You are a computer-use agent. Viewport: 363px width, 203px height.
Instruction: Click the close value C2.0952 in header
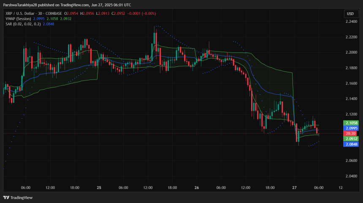coord(118,14)
